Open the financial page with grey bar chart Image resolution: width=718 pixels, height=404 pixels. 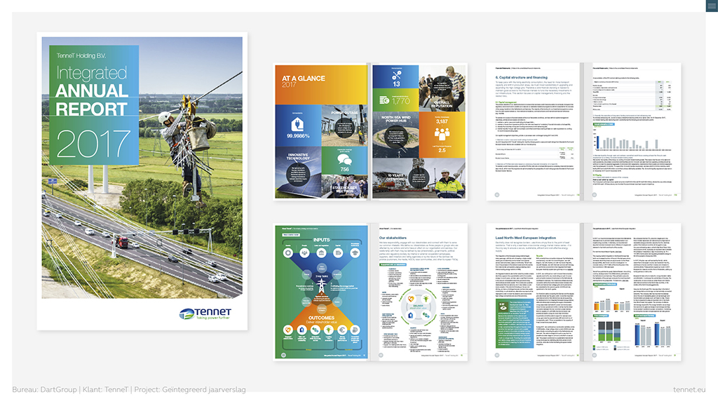[634, 131]
